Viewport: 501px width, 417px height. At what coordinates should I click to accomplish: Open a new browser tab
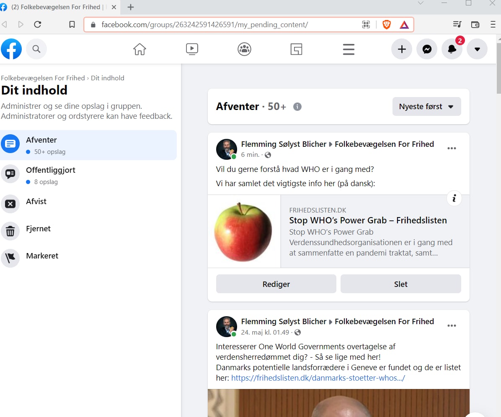131,7
